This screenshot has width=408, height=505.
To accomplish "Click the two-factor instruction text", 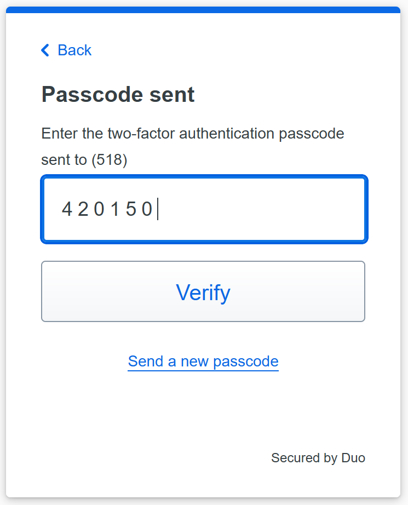I will pos(193,133).
